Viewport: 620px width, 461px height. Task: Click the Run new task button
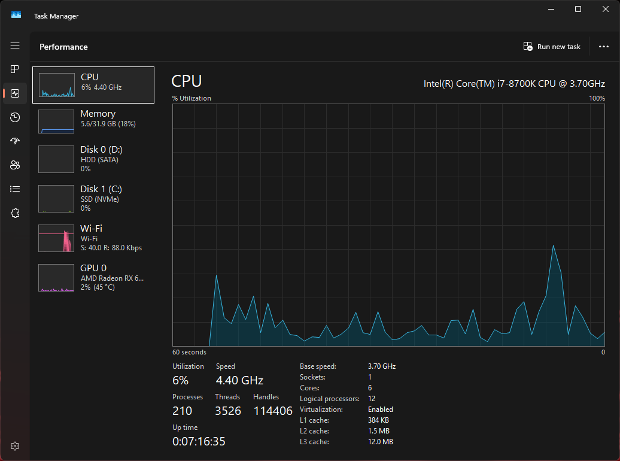click(x=552, y=47)
